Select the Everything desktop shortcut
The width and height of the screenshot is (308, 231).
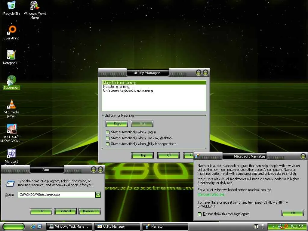click(12, 32)
